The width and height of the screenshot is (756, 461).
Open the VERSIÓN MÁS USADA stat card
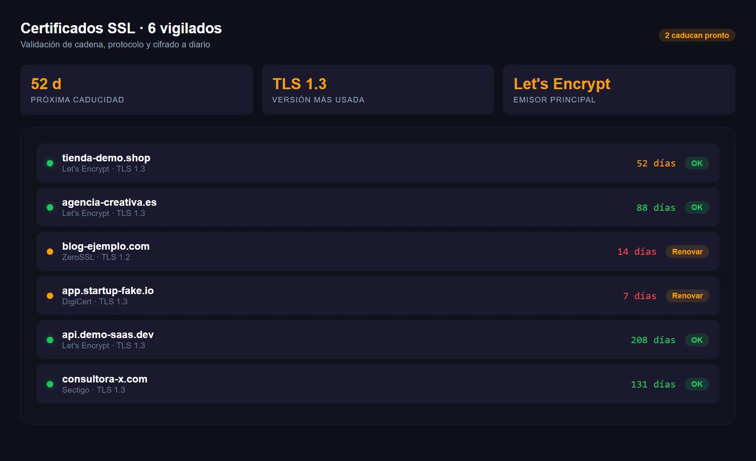pos(378,90)
